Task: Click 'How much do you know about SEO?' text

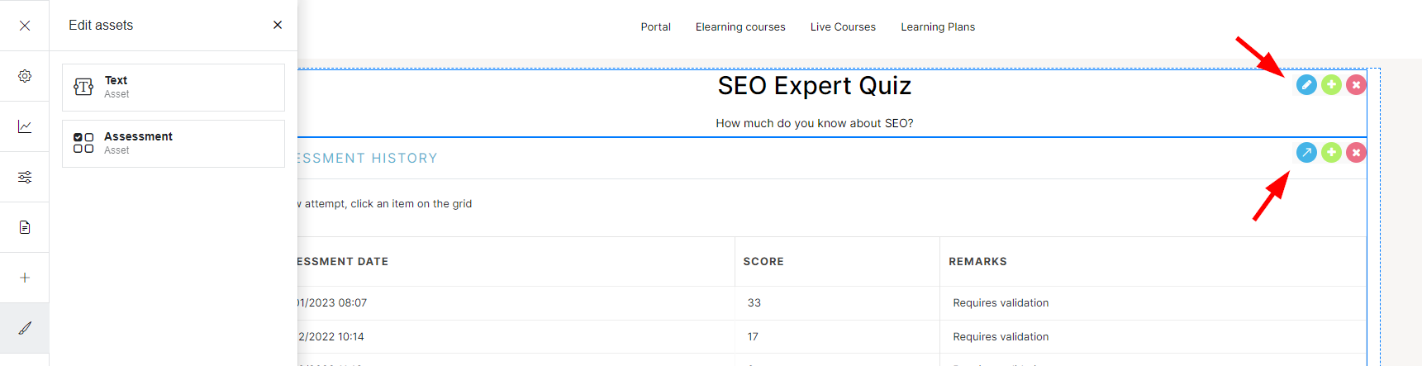Action: (x=815, y=123)
